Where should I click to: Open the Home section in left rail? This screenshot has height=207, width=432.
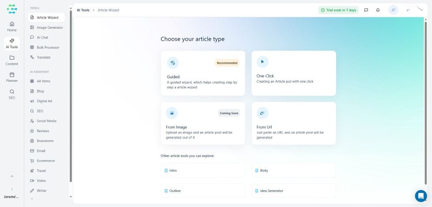point(12,27)
